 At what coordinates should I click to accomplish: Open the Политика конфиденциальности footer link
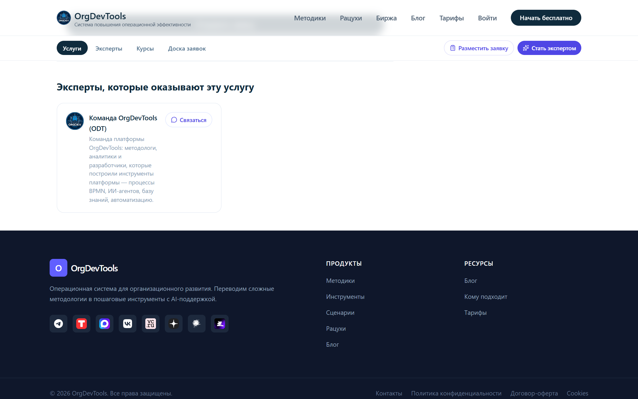pyautogui.click(x=456, y=393)
